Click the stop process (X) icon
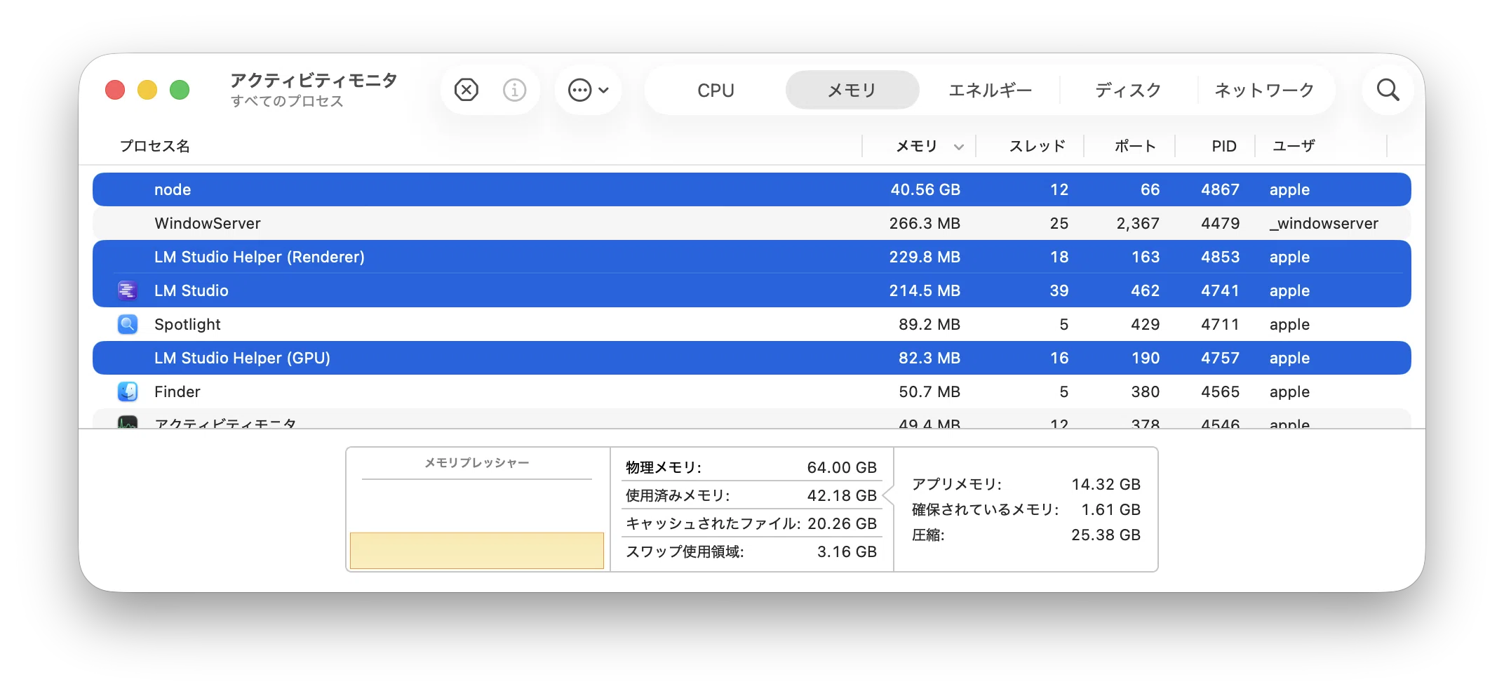1504x696 pixels. 466,90
